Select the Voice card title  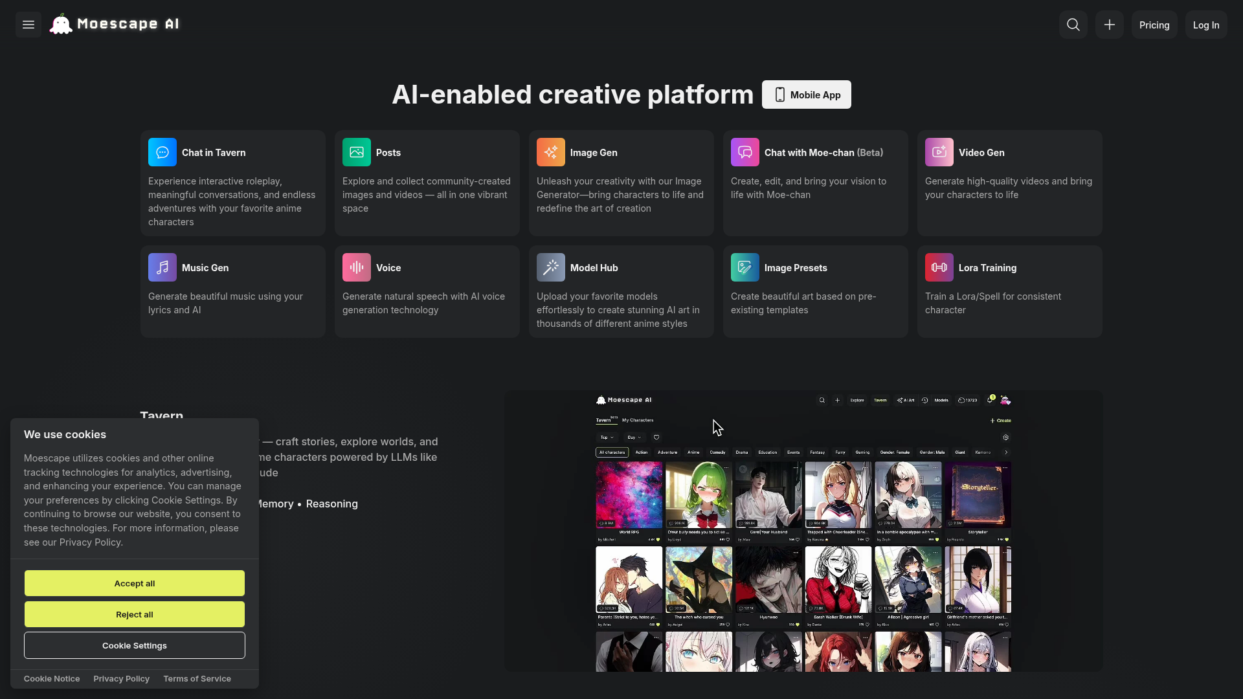[388, 268]
